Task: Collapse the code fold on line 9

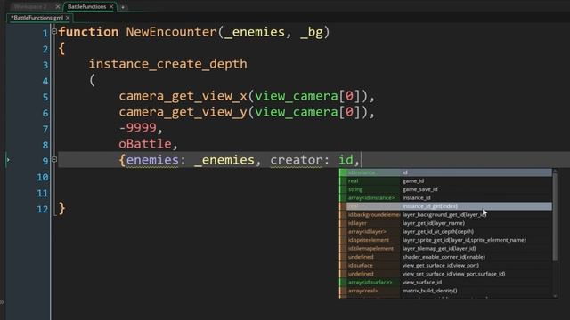Action: (x=54, y=159)
